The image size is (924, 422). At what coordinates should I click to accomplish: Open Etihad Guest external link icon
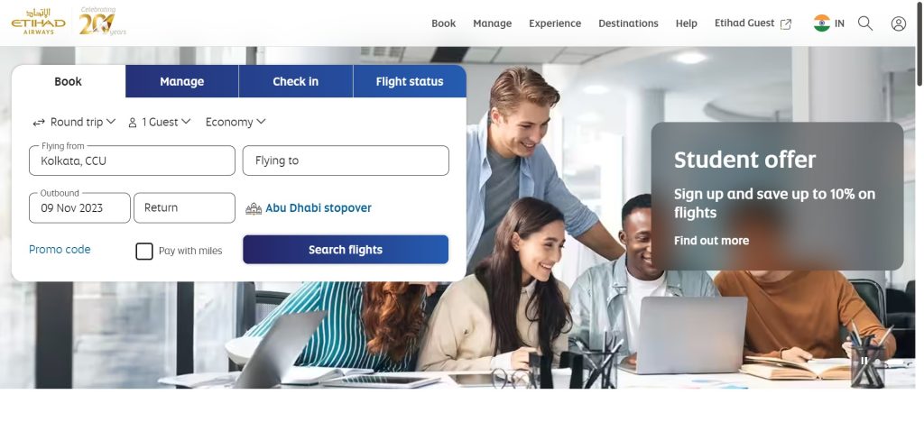click(x=786, y=24)
